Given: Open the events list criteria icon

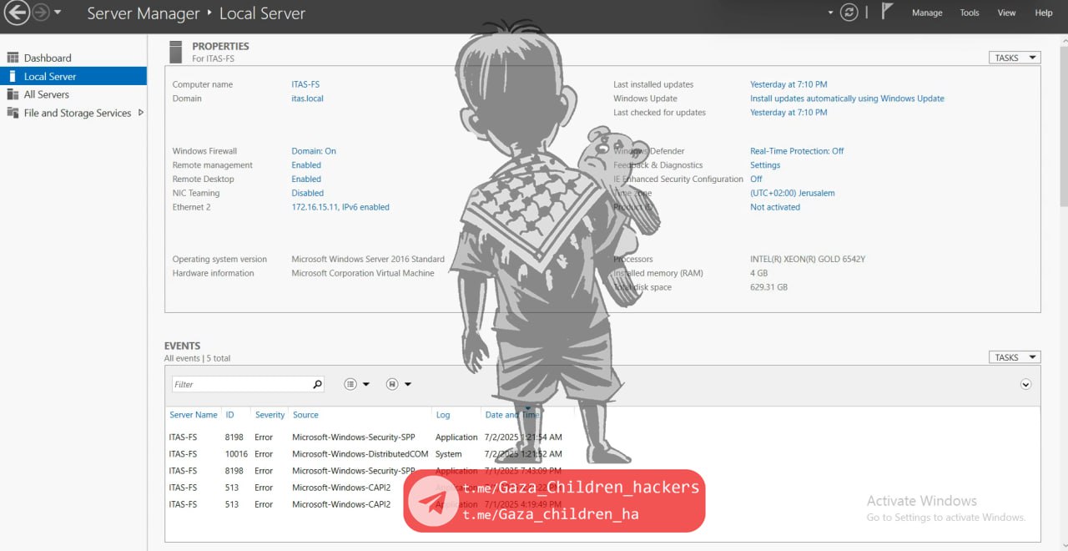Looking at the screenshot, I should coord(350,384).
